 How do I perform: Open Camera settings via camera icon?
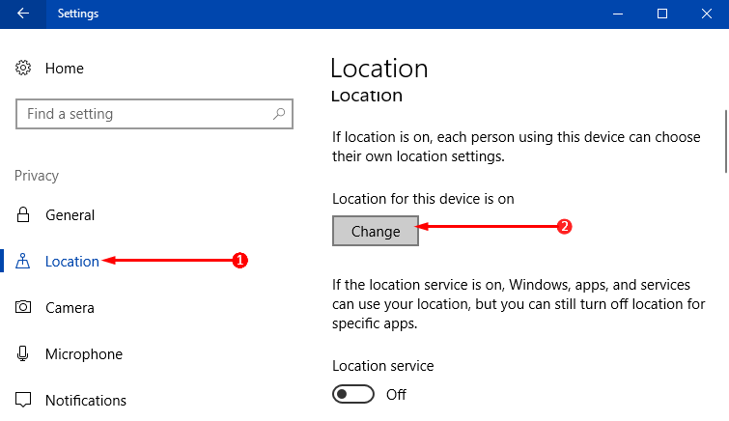(x=23, y=307)
